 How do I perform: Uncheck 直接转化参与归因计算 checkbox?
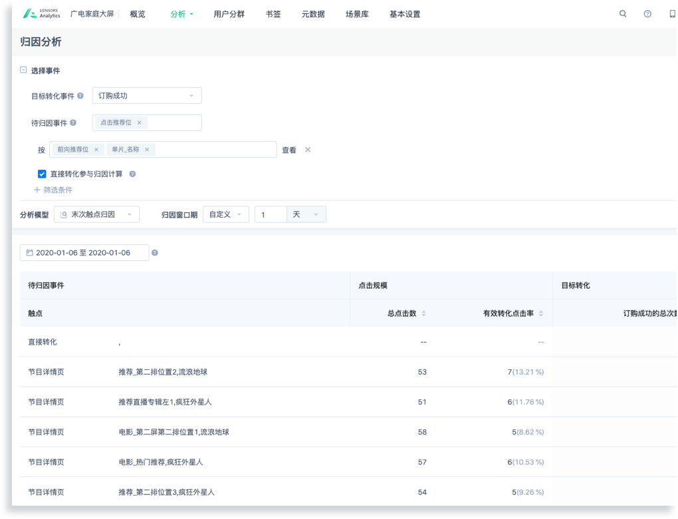point(42,174)
